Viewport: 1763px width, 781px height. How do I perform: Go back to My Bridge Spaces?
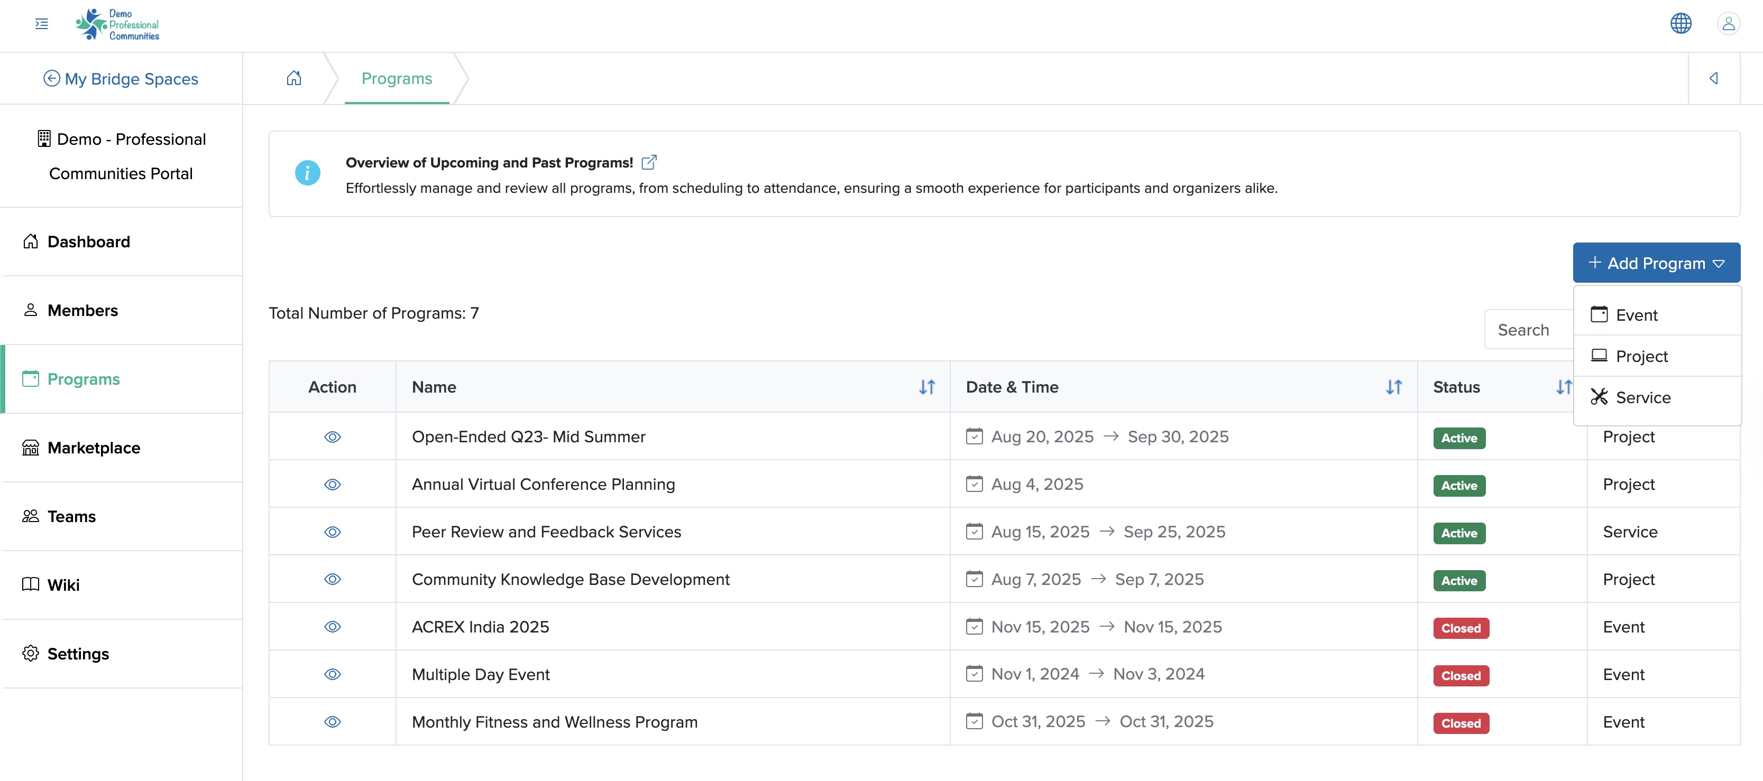(x=121, y=79)
